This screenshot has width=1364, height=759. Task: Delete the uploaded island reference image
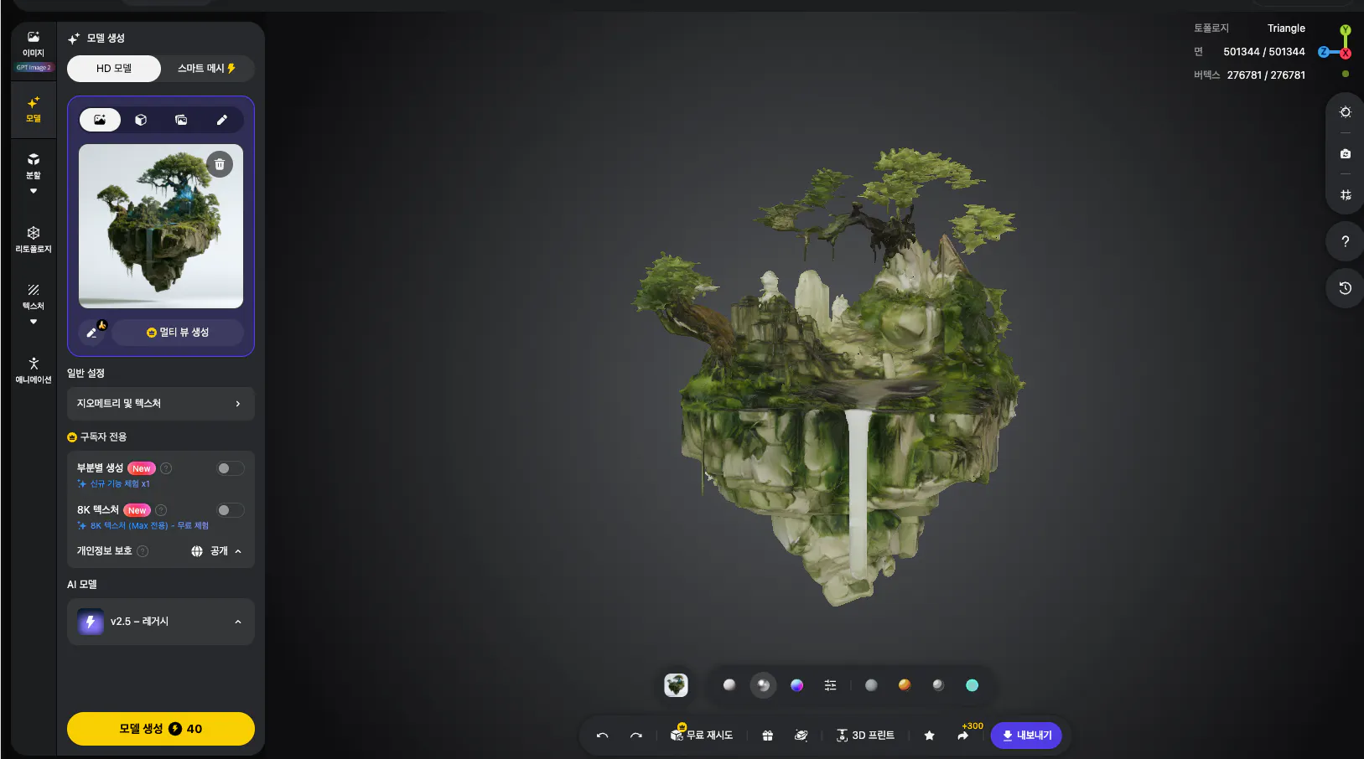[220, 164]
